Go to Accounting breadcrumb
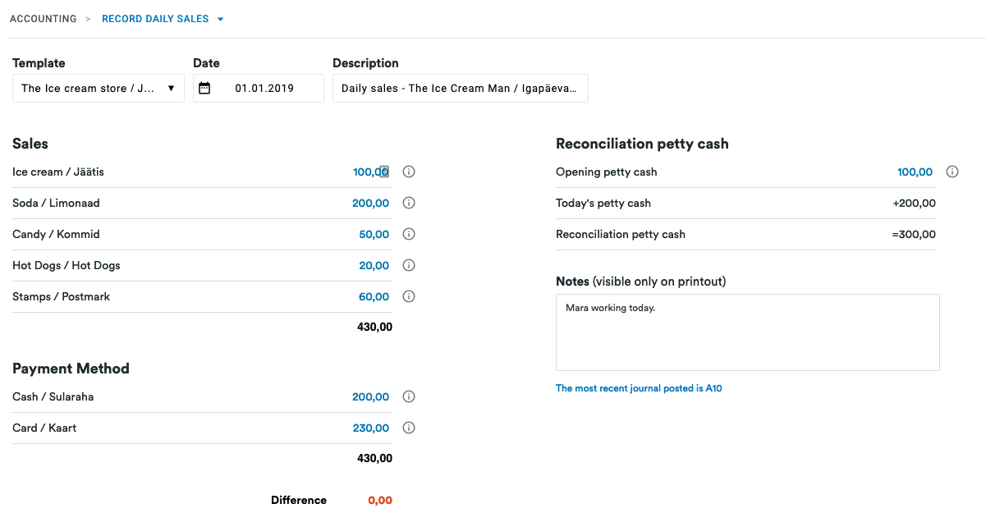The image size is (986, 522). coord(43,19)
